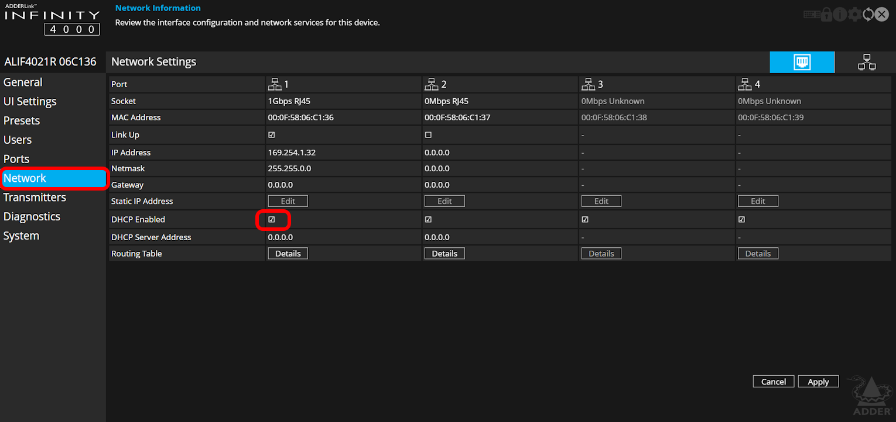Open routing table Details for port 2
Viewport: 896px width, 422px height.
click(x=444, y=254)
